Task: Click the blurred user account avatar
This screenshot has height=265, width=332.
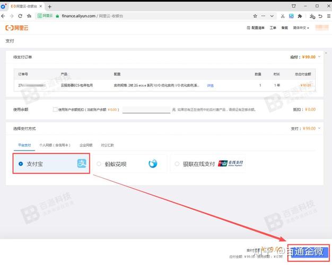Action: 322,28
